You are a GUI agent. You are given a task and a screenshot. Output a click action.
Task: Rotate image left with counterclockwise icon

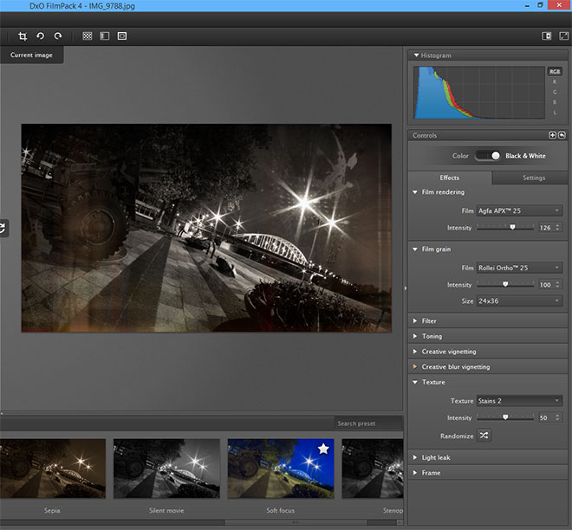pos(41,36)
